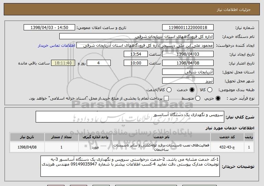Click the شماره نیاز field 1198001122000018

[188, 28]
